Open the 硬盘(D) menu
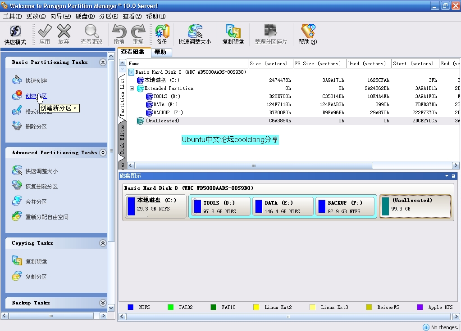Viewport: 461px width, 331px height. tap(85, 17)
